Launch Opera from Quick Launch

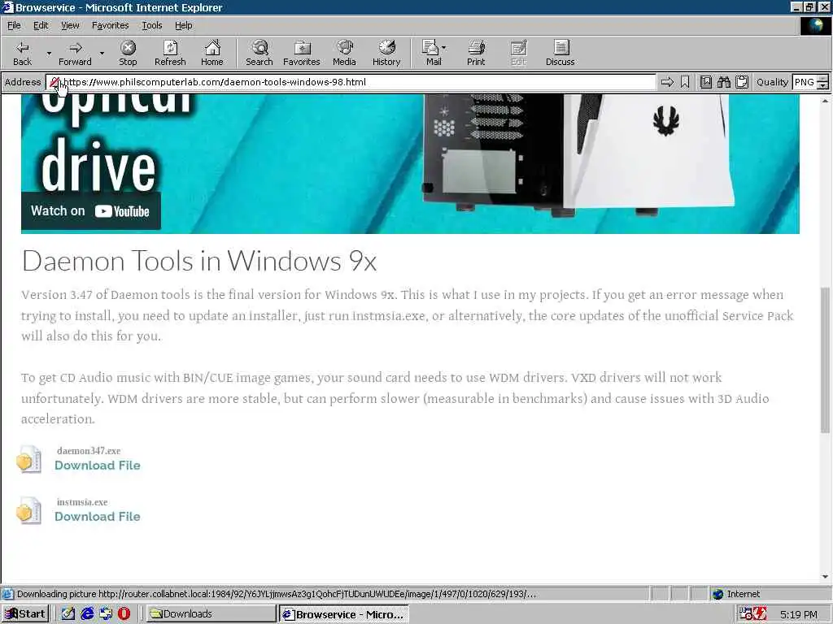[124, 614]
